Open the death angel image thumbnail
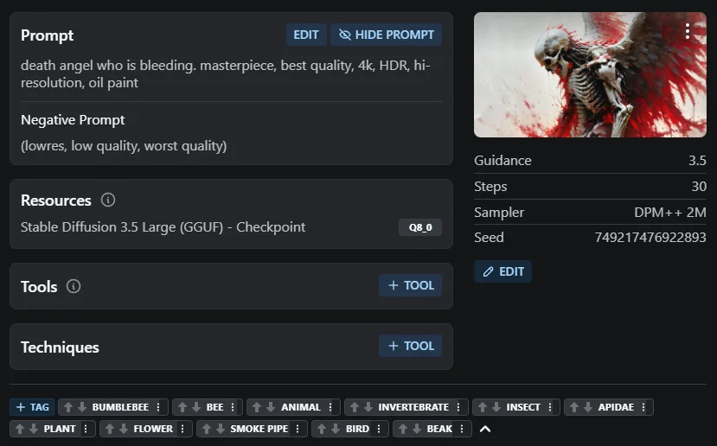 590,74
